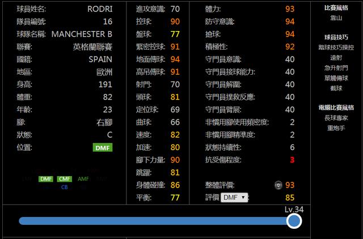This screenshot has width=363, height=239.
Task: Click the level slider's circular handle
Action: pyautogui.click(x=294, y=221)
